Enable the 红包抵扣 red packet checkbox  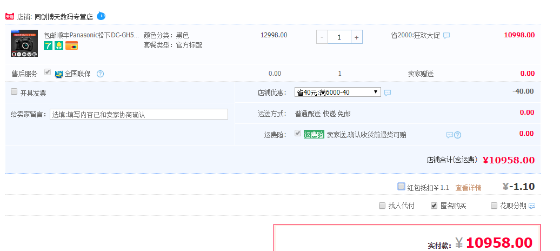[x=402, y=186]
